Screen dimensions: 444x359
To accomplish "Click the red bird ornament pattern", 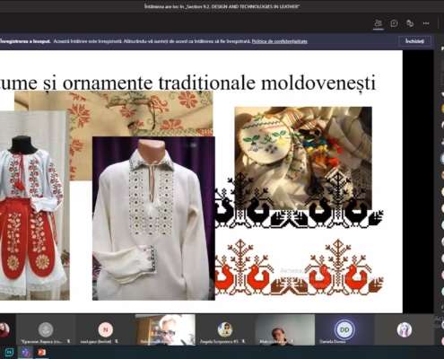I will 299,267.
